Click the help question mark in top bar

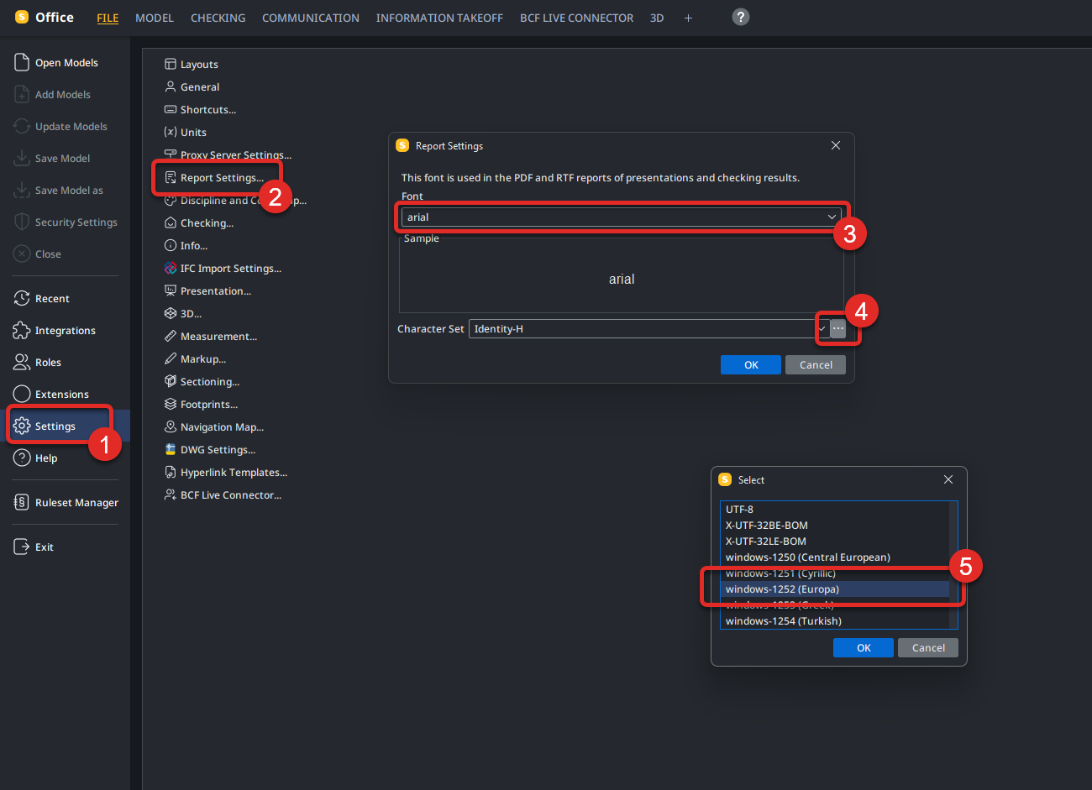tap(740, 17)
